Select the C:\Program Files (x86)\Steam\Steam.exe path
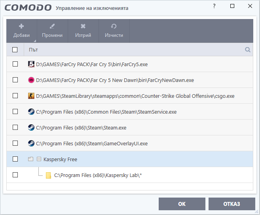Viewport: 260px width, 215px height. (81, 128)
